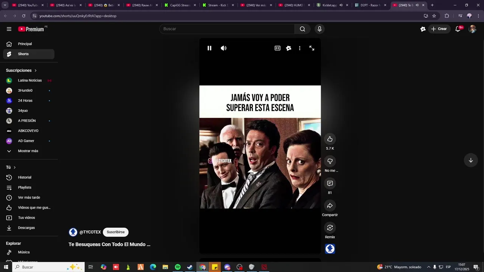Open tab search dropdown arrow
Viewport: 484px width, 272px height.
point(5,5)
